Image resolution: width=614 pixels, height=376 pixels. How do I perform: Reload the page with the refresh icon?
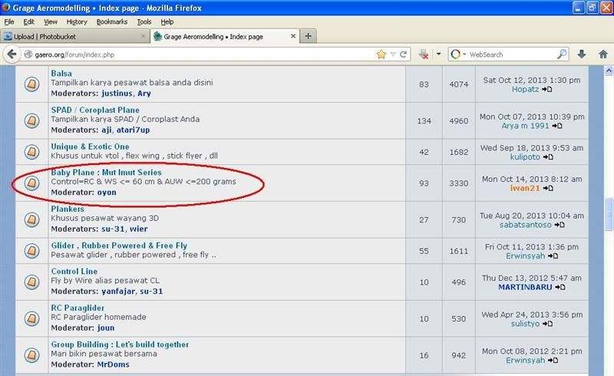tap(403, 54)
